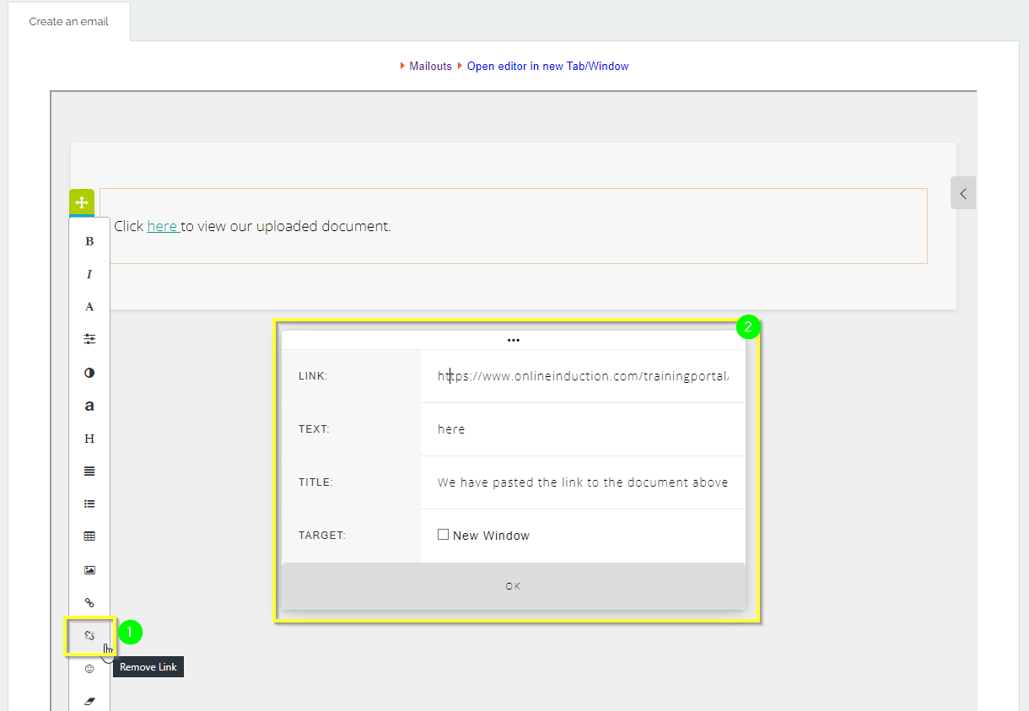Image resolution: width=1029 pixels, height=711 pixels.
Task: Select the Heading H tool
Action: (89, 439)
